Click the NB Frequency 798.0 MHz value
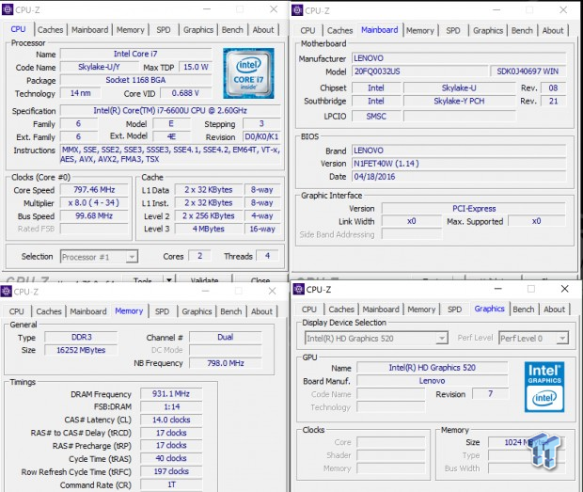Viewport: 583px width, 492px height. pyautogui.click(x=226, y=363)
